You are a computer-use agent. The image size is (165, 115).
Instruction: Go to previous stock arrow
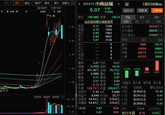pos(79,4)
